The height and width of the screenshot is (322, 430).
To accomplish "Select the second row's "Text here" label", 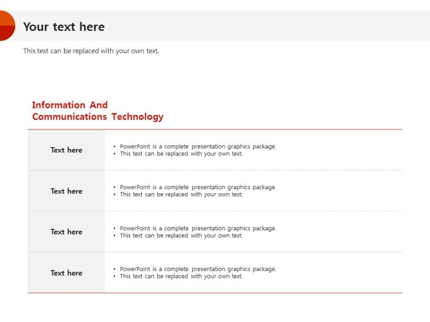I will coord(66,191).
